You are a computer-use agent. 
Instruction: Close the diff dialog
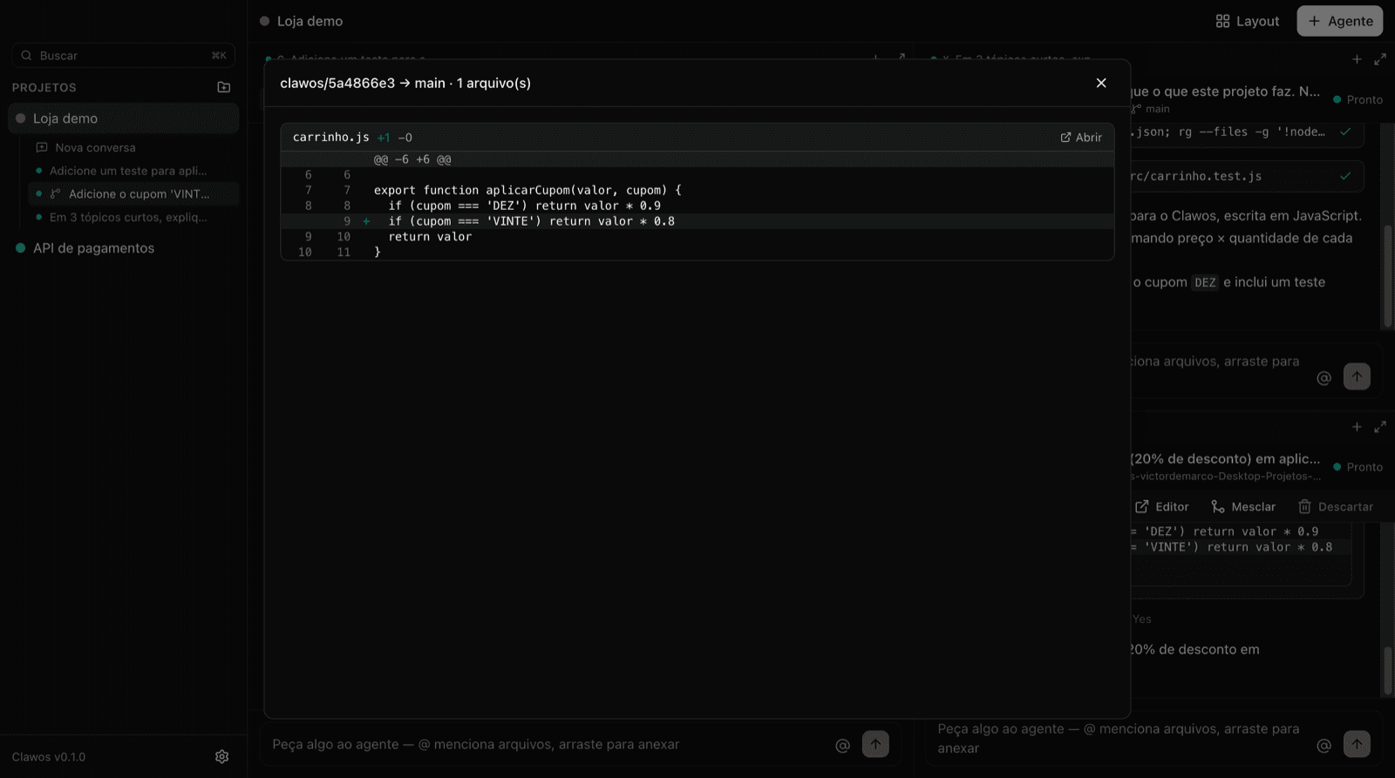coord(1101,83)
